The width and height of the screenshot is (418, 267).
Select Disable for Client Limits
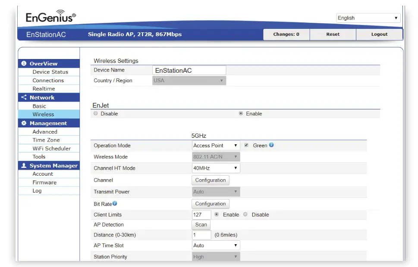[245, 214]
